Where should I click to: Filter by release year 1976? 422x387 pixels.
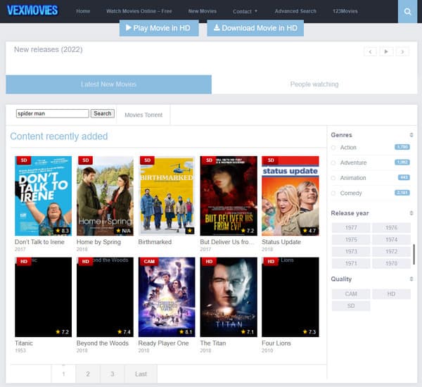point(391,228)
